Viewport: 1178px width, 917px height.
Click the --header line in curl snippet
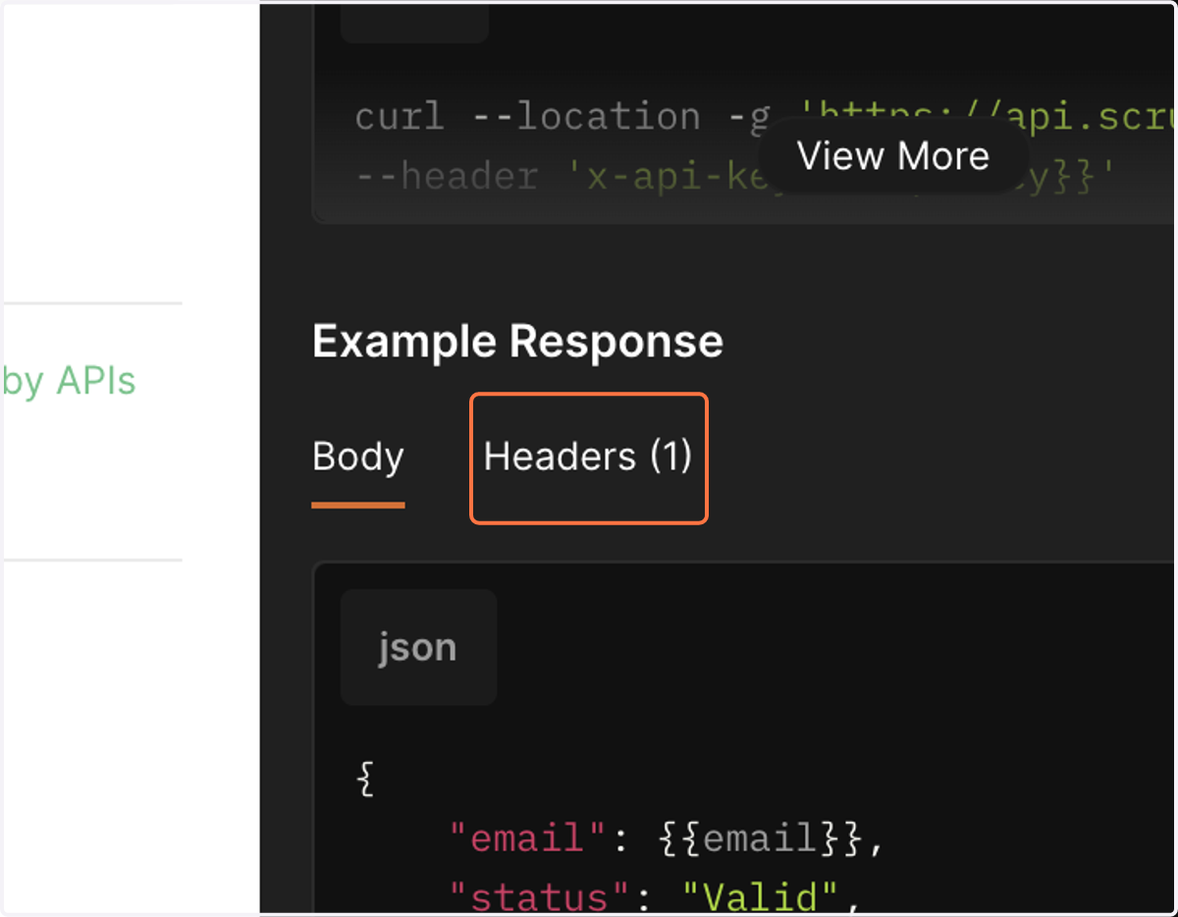tap(736, 176)
